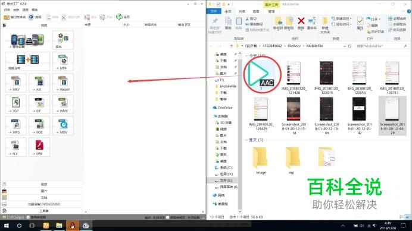Open Explorer help question mark icon
This screenshot has width=412, height=231.
click(409, 11)
